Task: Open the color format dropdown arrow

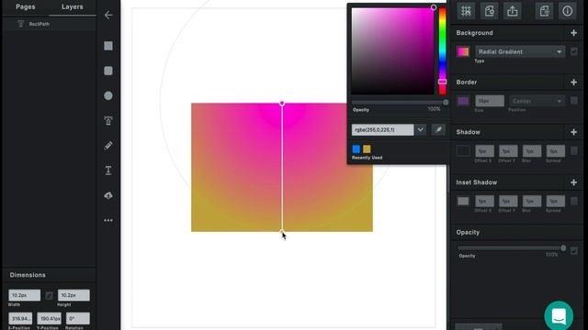Action: 421,130
